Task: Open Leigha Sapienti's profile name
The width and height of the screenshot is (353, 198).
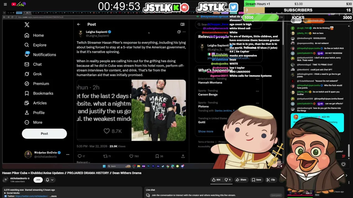Action: pyautogui.click(x=97, y=32)
